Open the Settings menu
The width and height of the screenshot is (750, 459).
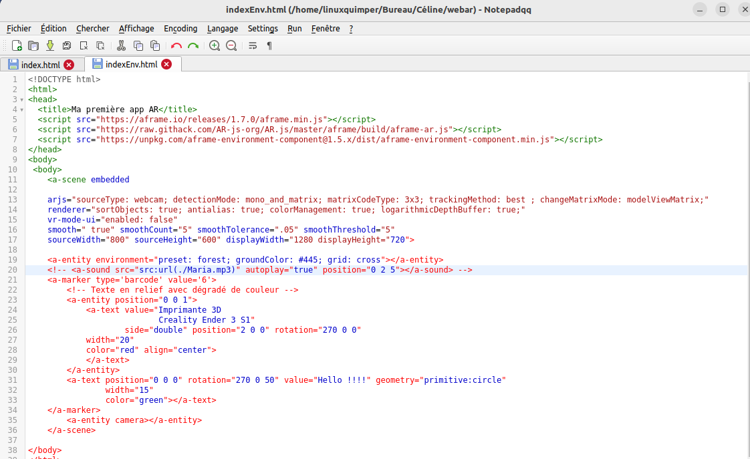click(x=263, y=29)
